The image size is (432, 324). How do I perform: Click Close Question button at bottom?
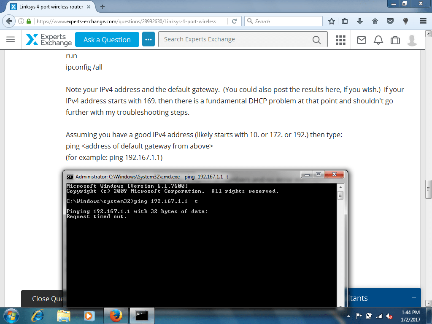[42, 299]
